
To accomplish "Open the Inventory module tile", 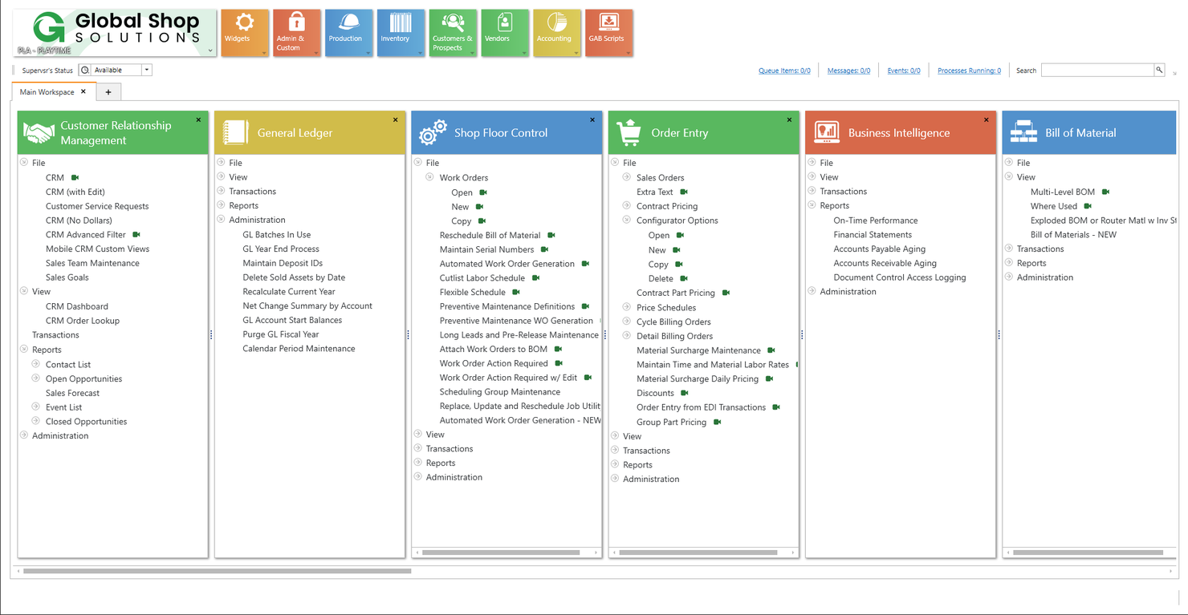I will [401, 33].
